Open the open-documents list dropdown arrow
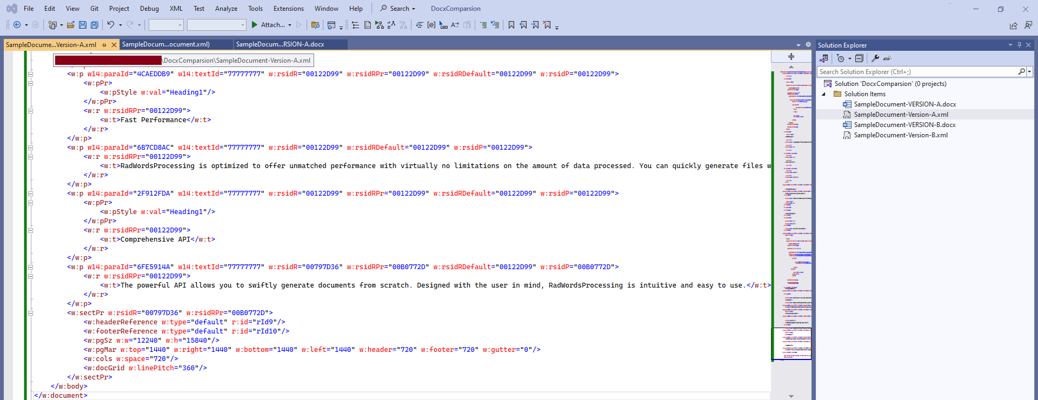Screen dimensions: 1038x400 pyautogui.click(x=799, y=45)
